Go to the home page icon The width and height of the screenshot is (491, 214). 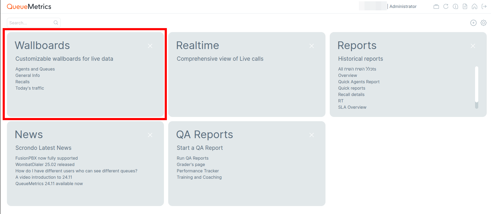pos(475,7)
